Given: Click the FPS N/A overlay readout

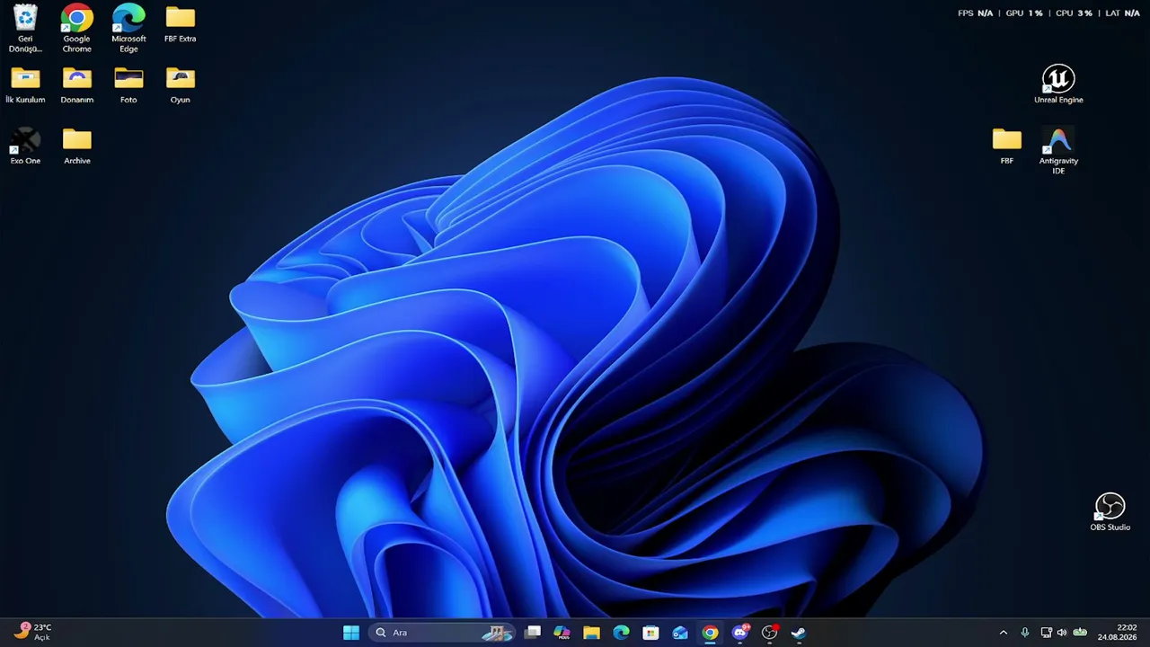Looking at the screenshot, I should coord(975,13).
